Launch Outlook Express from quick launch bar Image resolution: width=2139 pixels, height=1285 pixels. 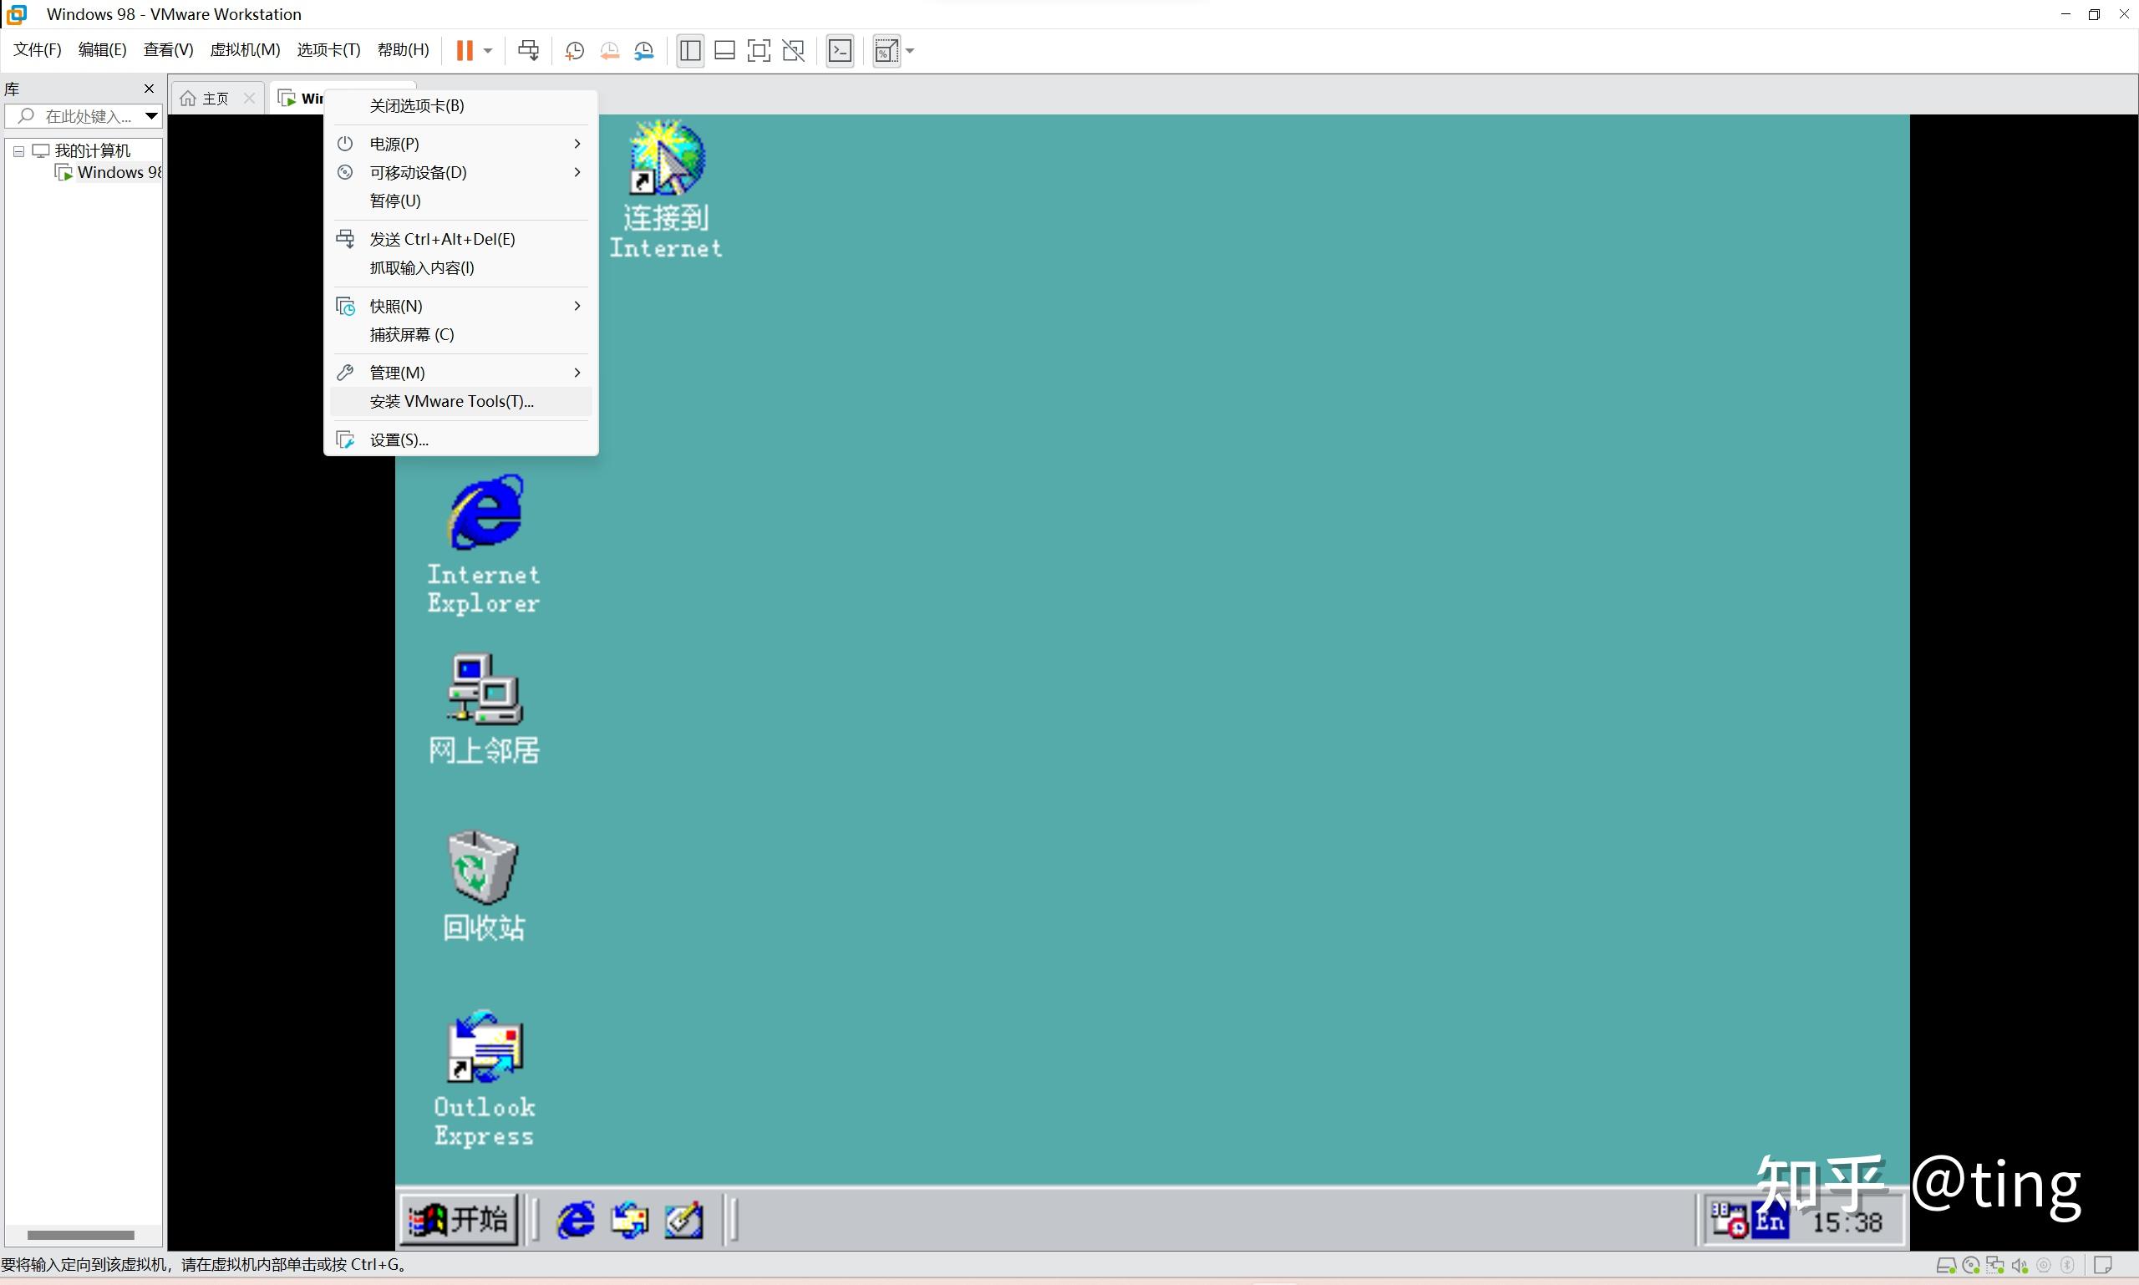pyautogui.click(x=629, y=1220)
